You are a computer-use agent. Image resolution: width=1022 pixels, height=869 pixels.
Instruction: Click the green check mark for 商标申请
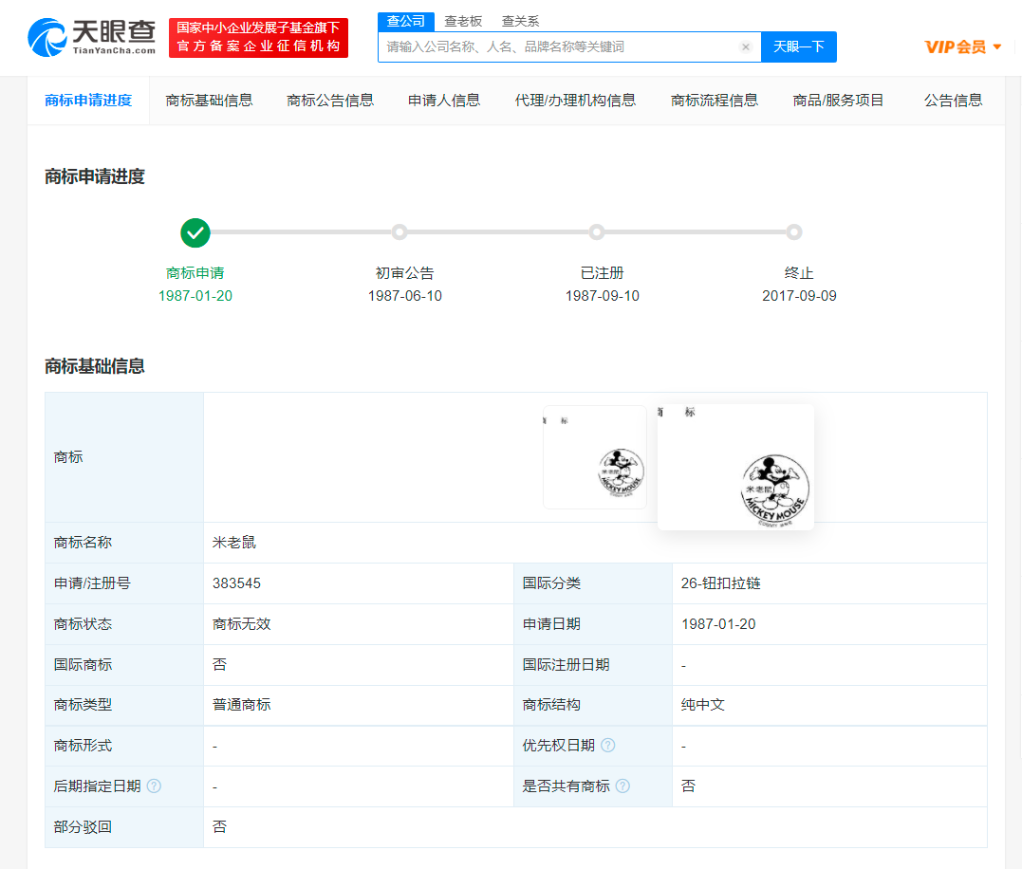coord(195,232)
